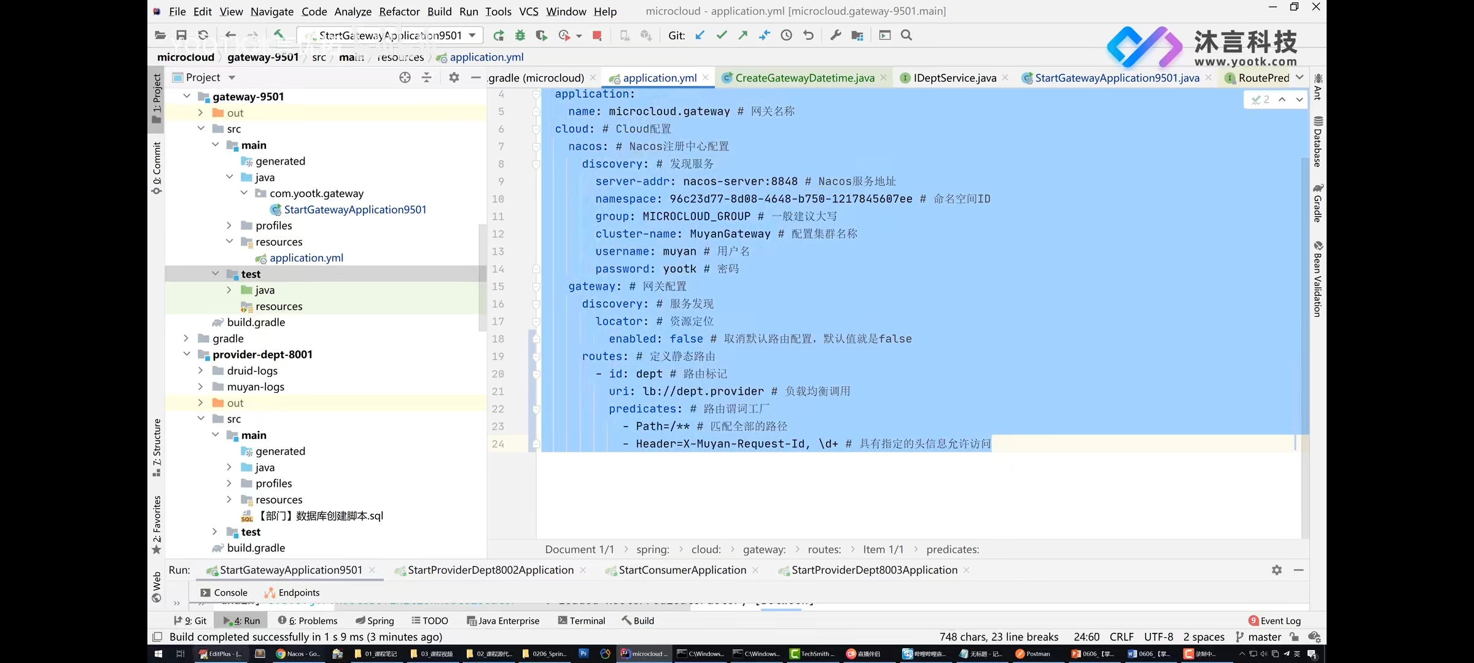
Task: Click the 'gateway:' breadcrumb in the editor
Action: (x=764, y=549)
